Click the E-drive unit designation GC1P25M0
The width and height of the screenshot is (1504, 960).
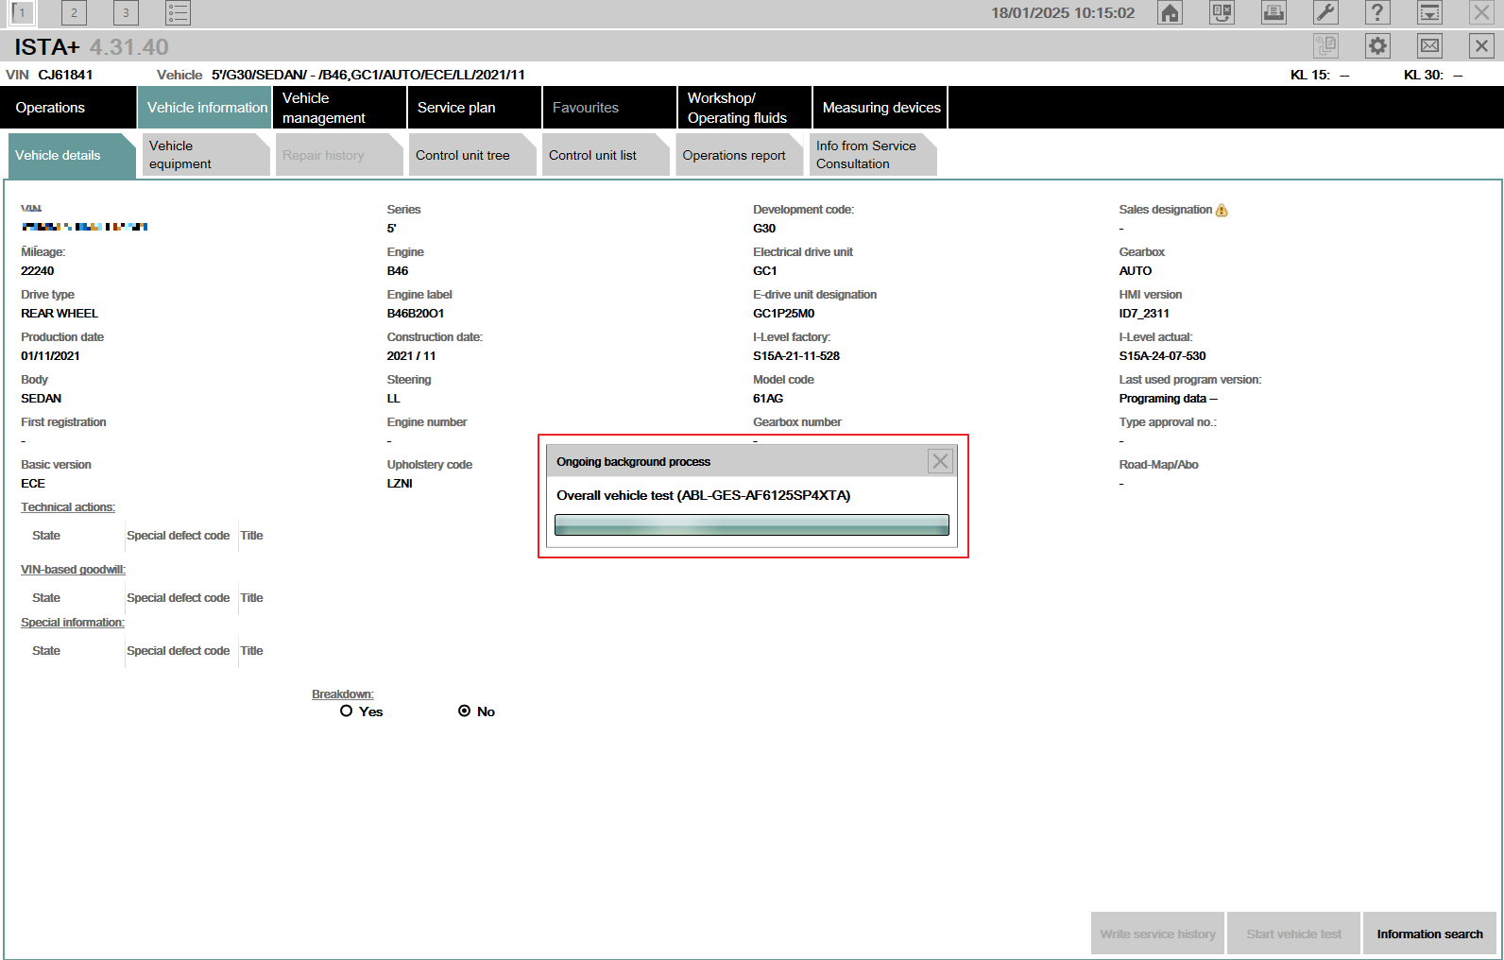(783, 314)
